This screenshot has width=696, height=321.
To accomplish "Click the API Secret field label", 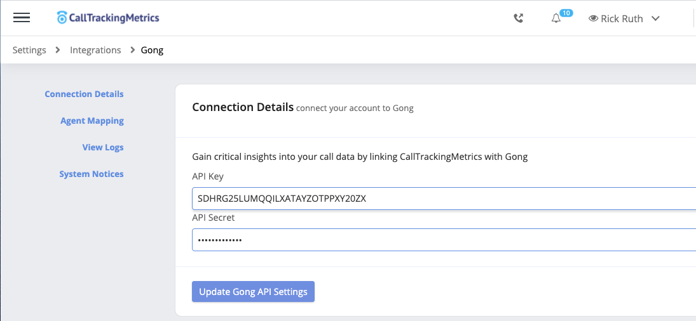I will (213, 218).
